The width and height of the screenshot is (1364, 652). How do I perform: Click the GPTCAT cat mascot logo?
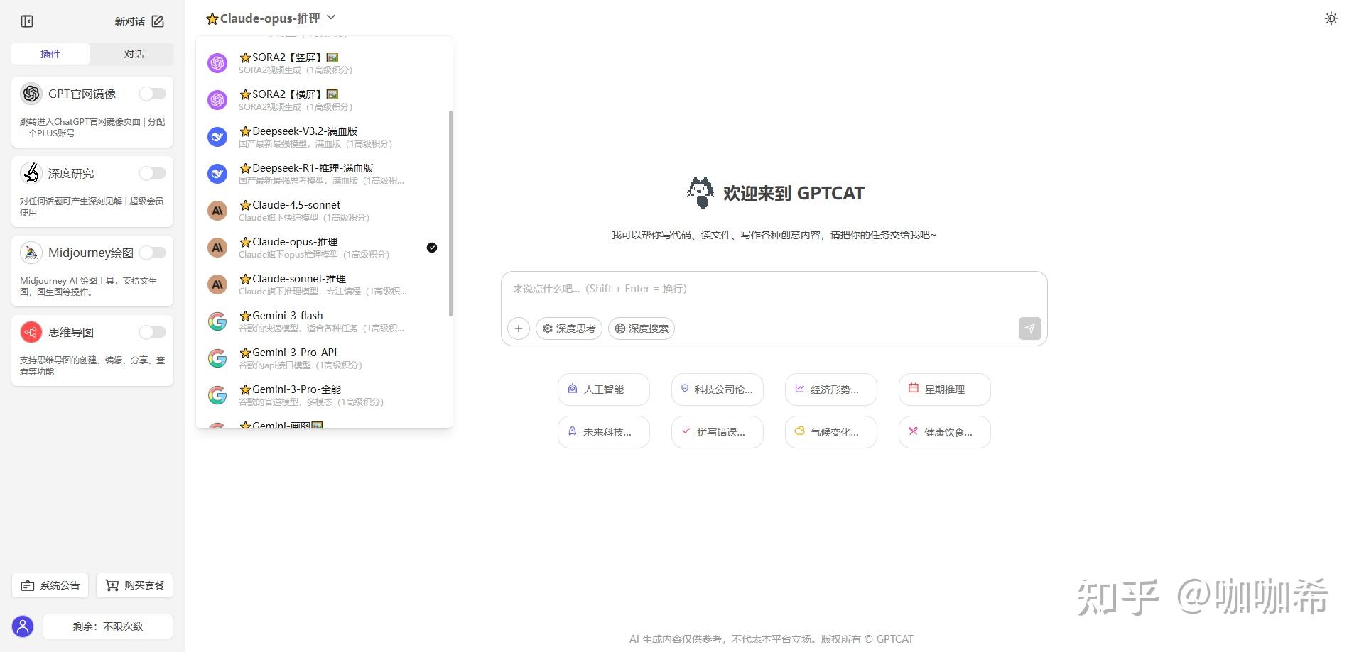tap(700, 193)
